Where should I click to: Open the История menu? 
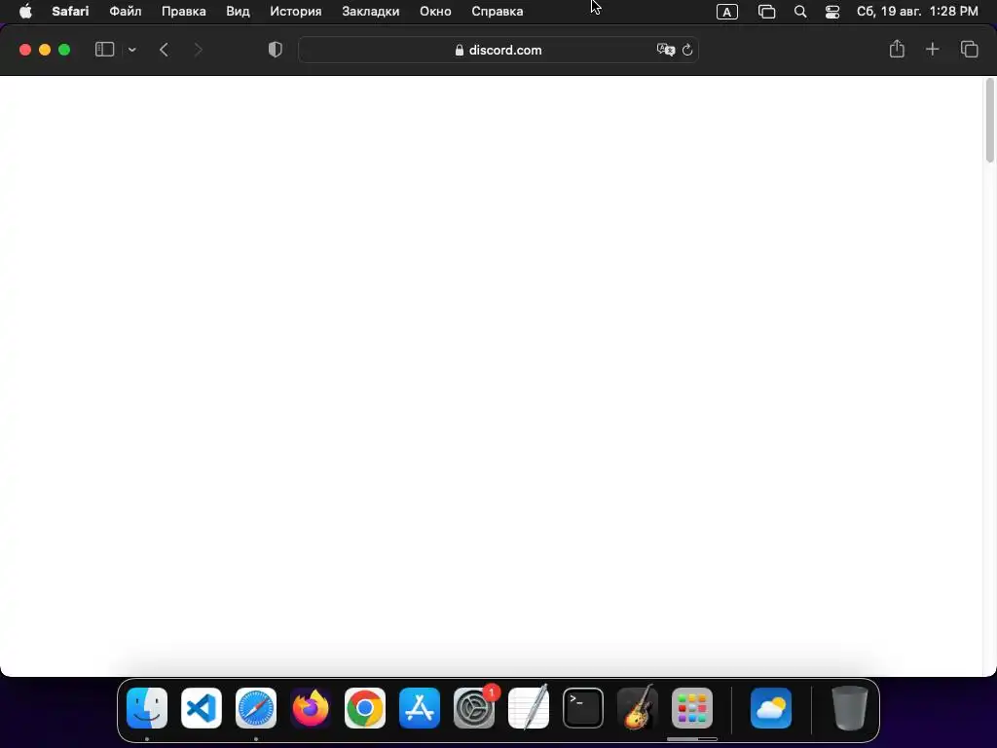click(x=296, y=12)
